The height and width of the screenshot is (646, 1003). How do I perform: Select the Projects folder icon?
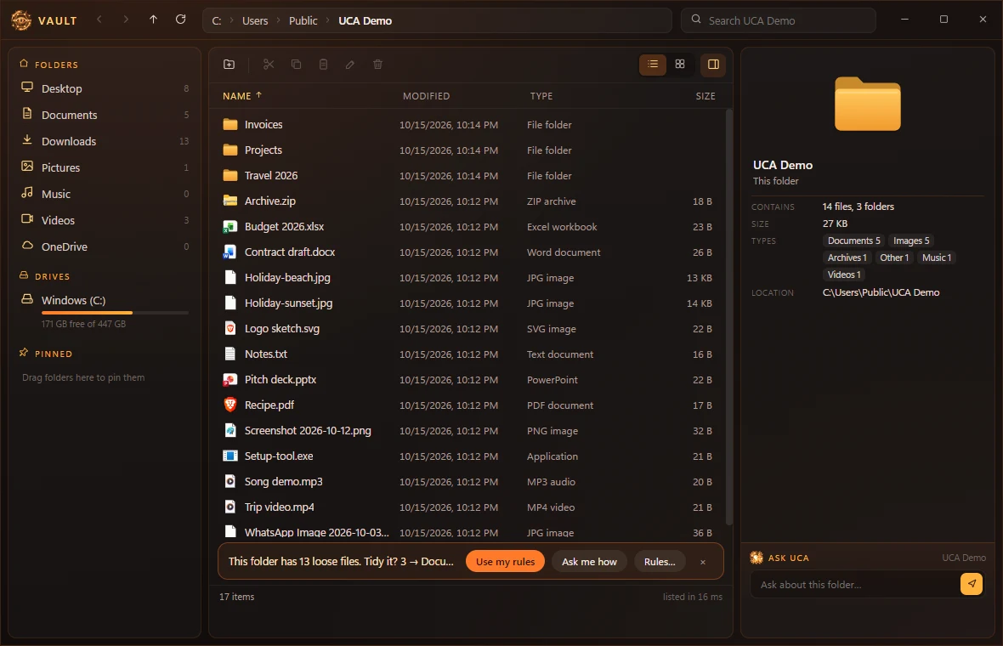point(230,150)
